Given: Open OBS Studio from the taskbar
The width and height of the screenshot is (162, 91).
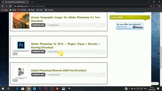Looking at the screenshot, I should coord(52,89).
